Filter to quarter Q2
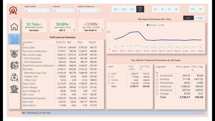215x121 pixels. click(162, 9)
